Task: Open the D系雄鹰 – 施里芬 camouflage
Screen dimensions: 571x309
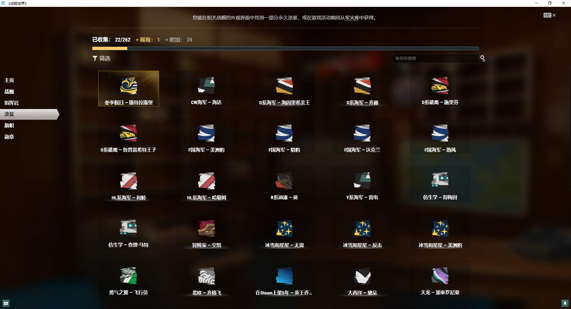Action: coord(440,86)
